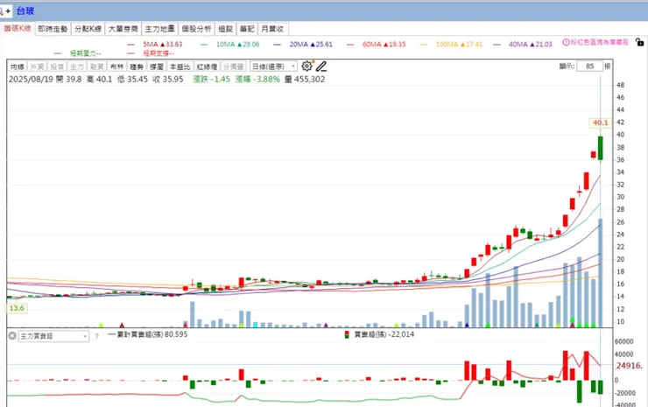Toggle the 本益比 P/E button
The width and height of the screenshot is (648, 407).
click(x=180, y=67)
